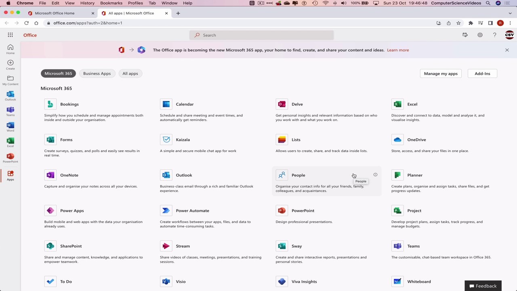Open the Sway app icon

282,246
